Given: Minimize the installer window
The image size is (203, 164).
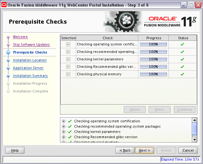Looking at the screenshot, I should pyautogui.click(x=184, y=5).
